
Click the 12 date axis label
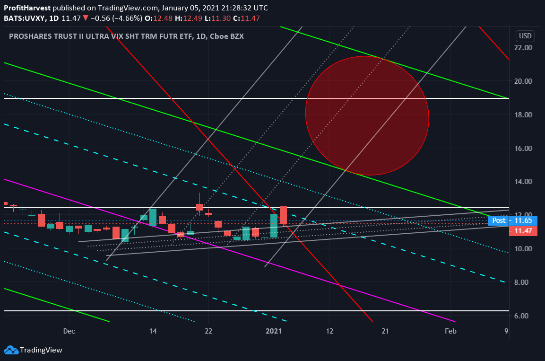click(329, 331)
